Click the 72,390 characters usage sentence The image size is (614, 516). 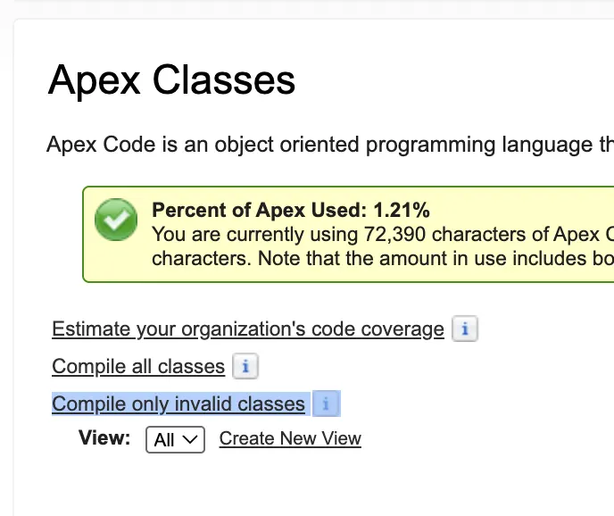pos(383,234)
